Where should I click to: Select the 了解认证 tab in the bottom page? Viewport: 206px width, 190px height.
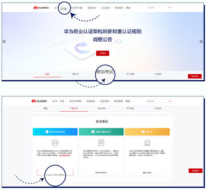click(74, 108)
